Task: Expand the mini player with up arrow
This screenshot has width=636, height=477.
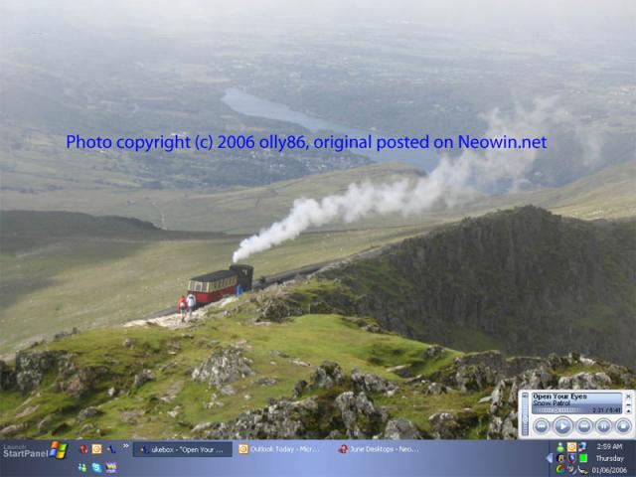Action: [x=629, y=410]
